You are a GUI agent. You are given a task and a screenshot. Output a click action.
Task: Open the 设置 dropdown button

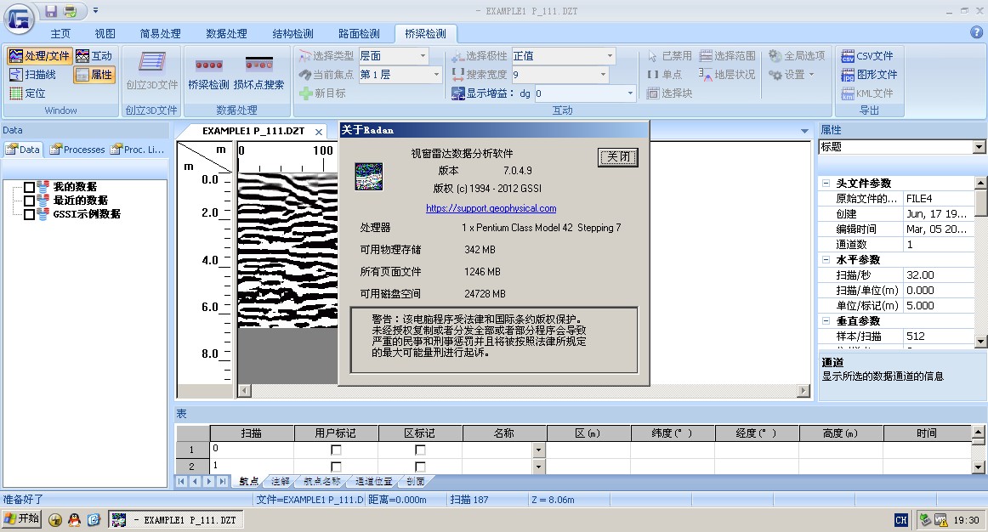coord(792,74)
